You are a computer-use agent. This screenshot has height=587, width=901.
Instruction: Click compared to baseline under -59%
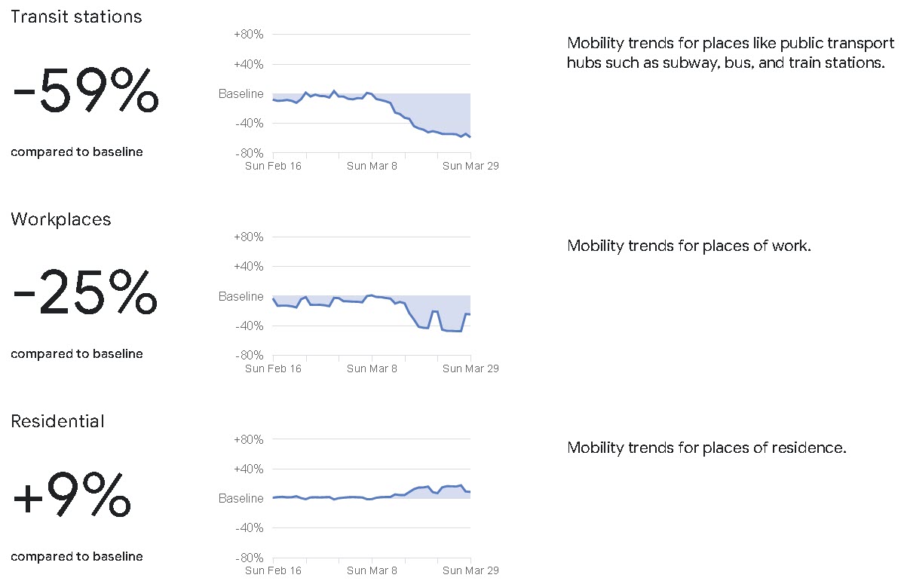pyautogui.click(x=77, y=152)
